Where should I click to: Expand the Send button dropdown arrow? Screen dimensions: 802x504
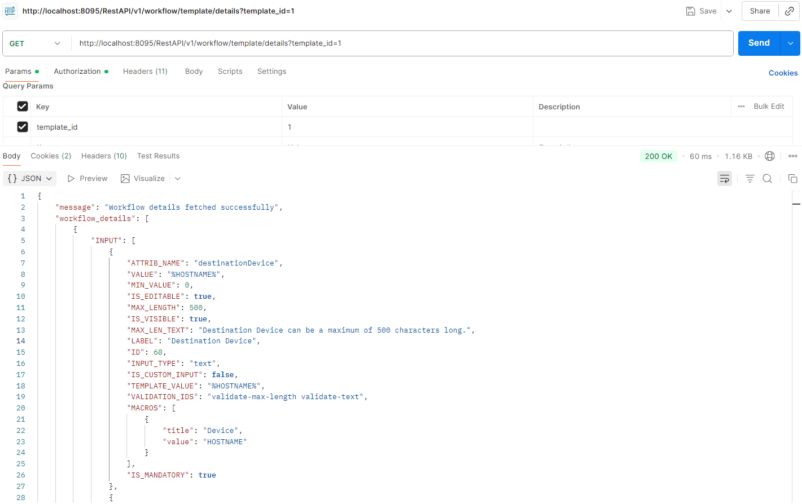click(790, 43)
